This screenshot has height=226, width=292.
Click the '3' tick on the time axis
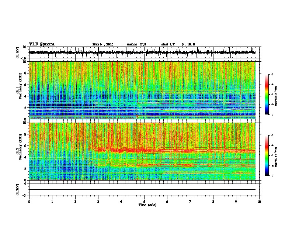pyautogui.click(x=98, y=202)
